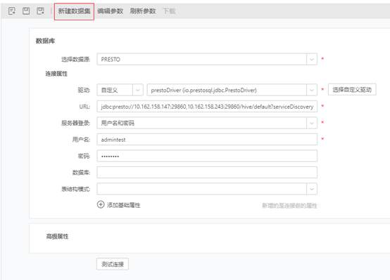Expand the 选择数据源 PRESTO dropdown

312,59
